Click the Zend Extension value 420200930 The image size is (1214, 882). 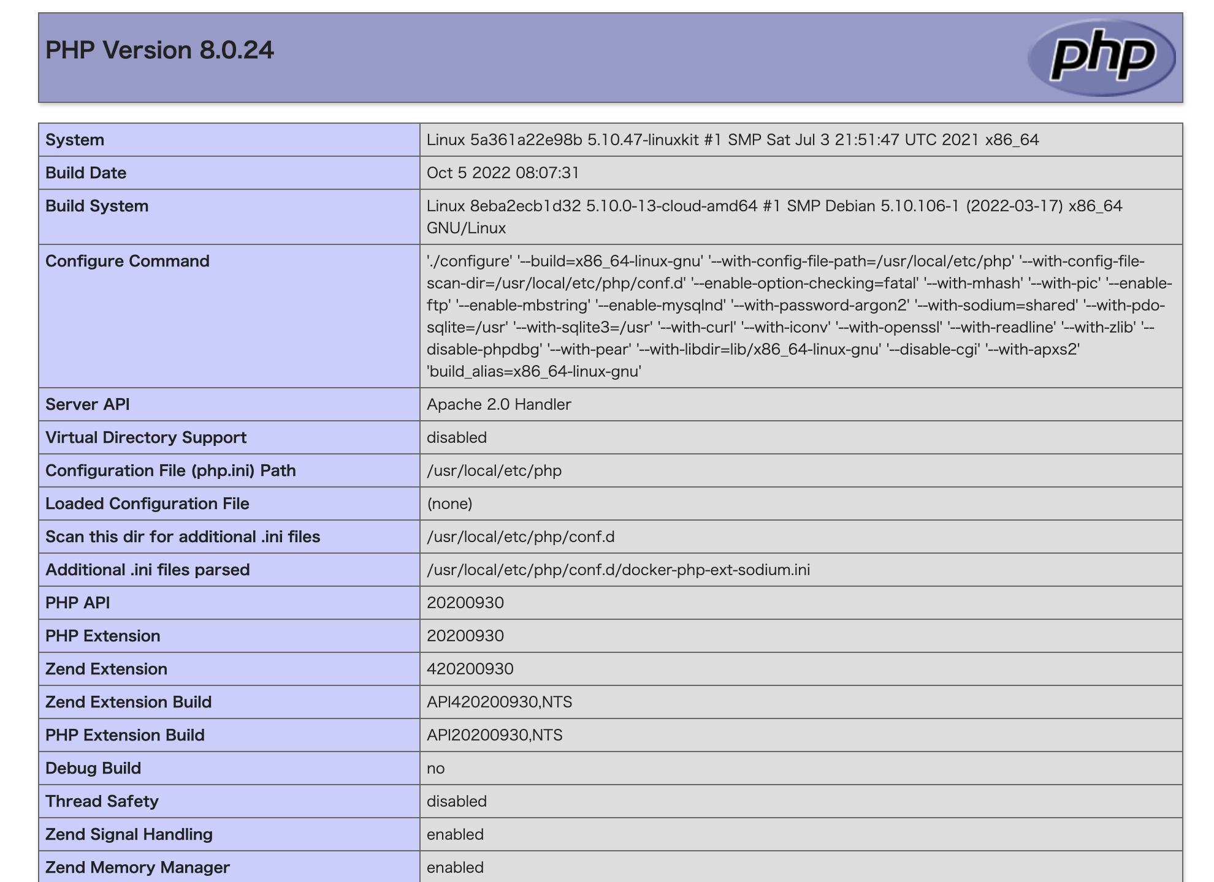tap(470, 669)
